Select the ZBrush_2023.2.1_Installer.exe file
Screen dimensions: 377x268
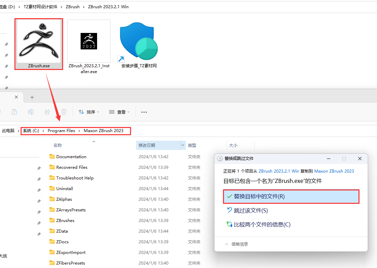tap(89, 47)
